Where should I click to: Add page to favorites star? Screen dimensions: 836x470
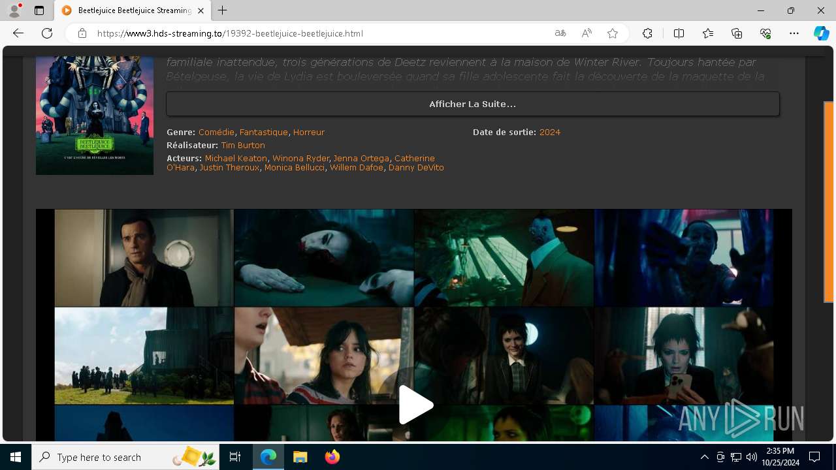(613, 33)
